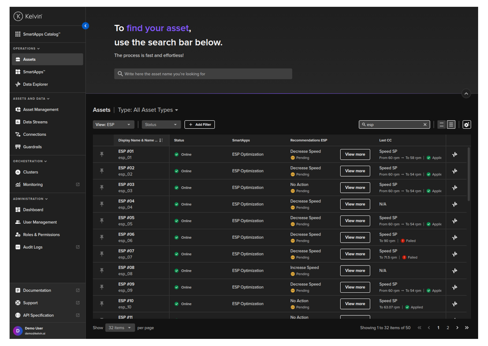Toggle the pin on ESP #09 row
Image resolution: width=488 pixels, height=346 pixels.
click(x=102, y=287)
